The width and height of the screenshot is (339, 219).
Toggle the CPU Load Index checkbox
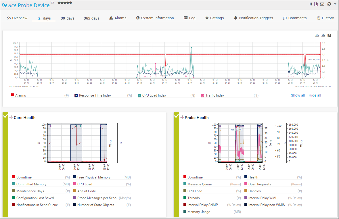tap(139, 95)
